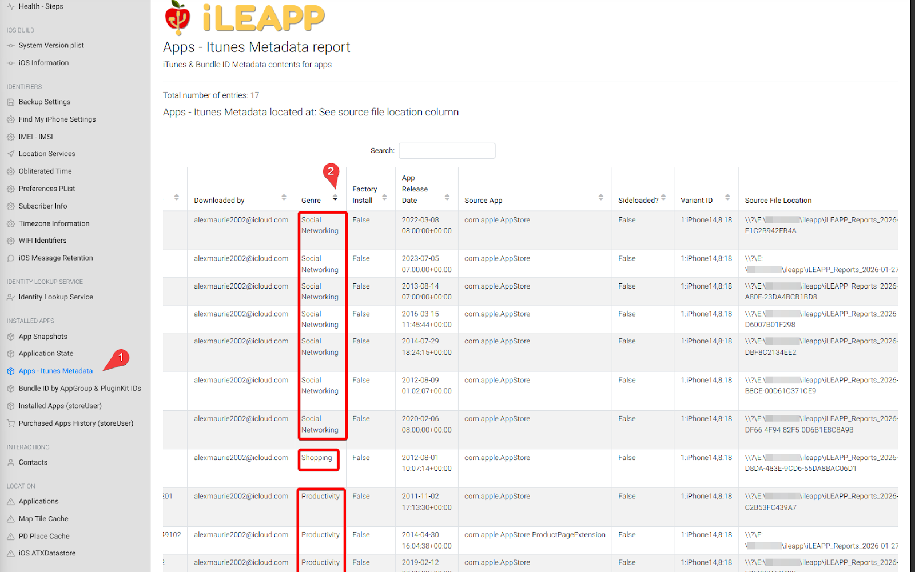Click the IMEI - IMSI gear icon

11,137
